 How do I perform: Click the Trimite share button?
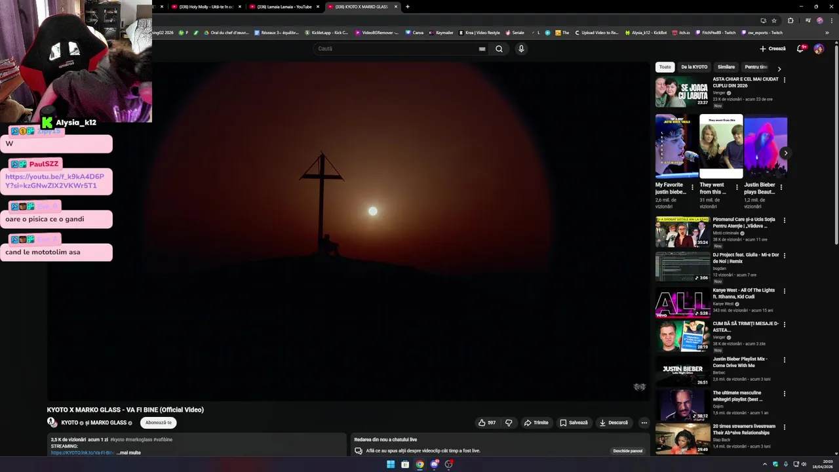(536, 423)
